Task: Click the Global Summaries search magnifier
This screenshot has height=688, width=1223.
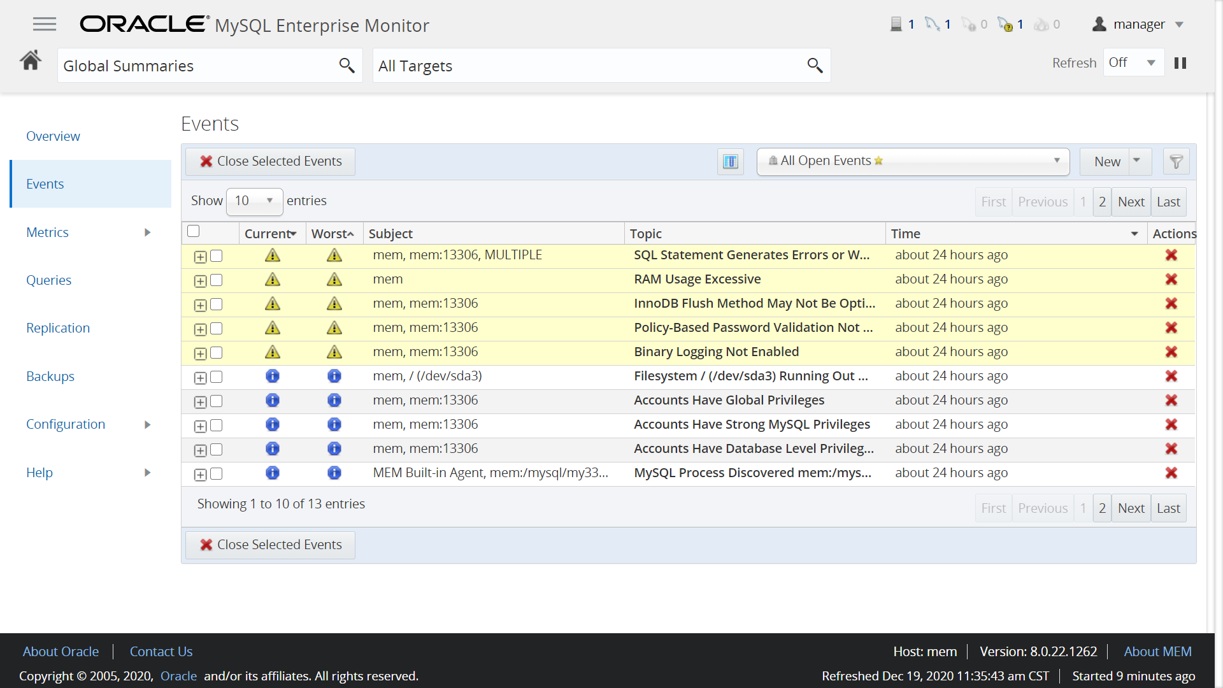Action: 347,66
